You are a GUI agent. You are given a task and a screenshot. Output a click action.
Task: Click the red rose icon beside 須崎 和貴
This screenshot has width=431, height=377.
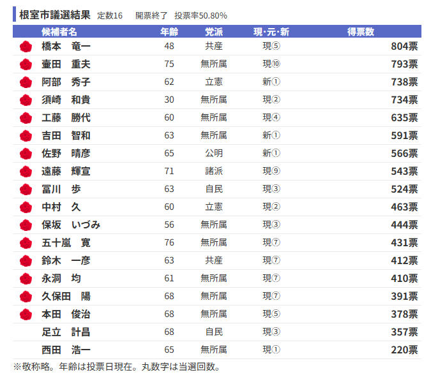tap(26, 100)
